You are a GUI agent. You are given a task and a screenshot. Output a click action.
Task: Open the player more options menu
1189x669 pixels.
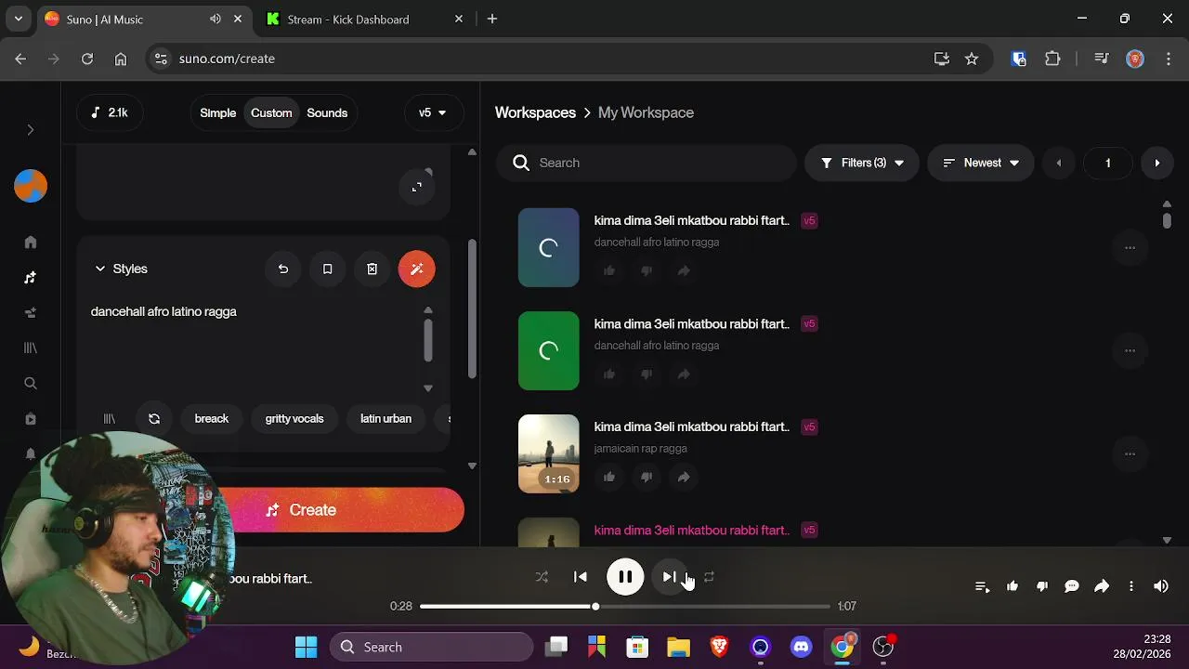click(x=1131, y=586)
